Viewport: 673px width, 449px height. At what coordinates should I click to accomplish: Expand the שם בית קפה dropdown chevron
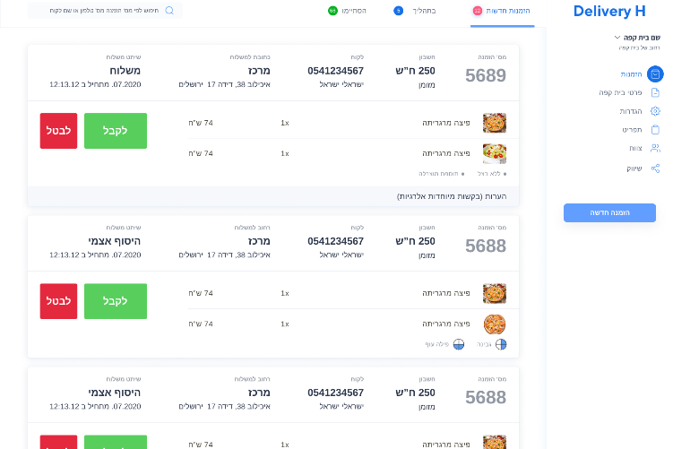tap(617, 38)
